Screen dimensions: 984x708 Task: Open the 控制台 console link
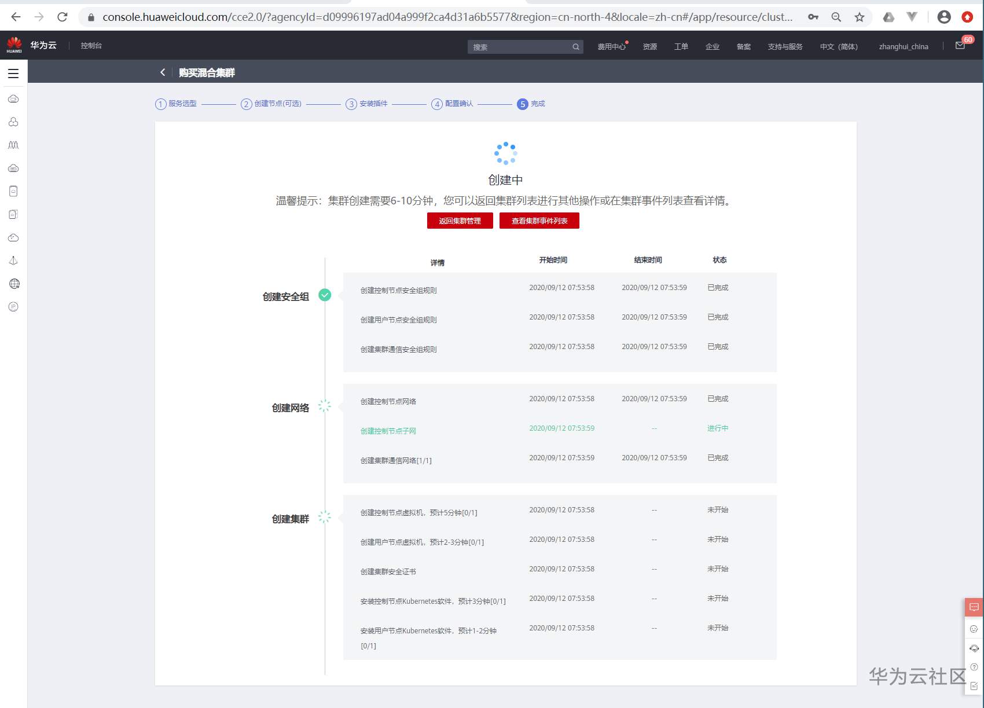click(91, 46)
